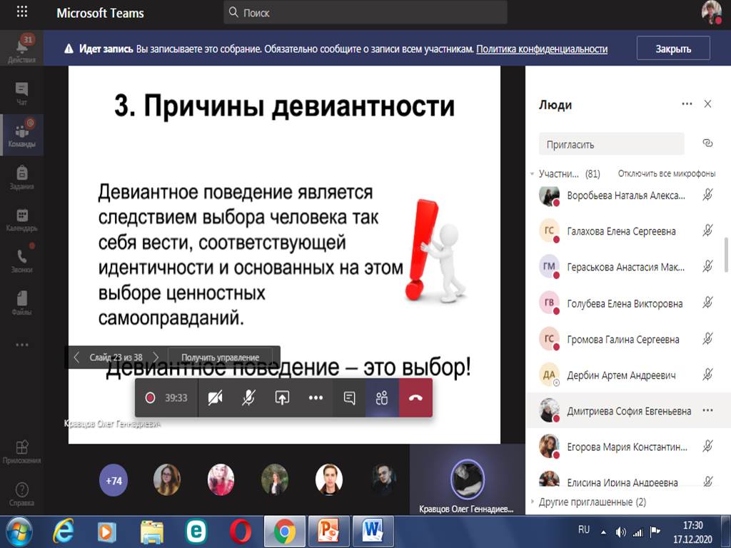
Task: Click the Take control button
Action: [x=220, y=357]
